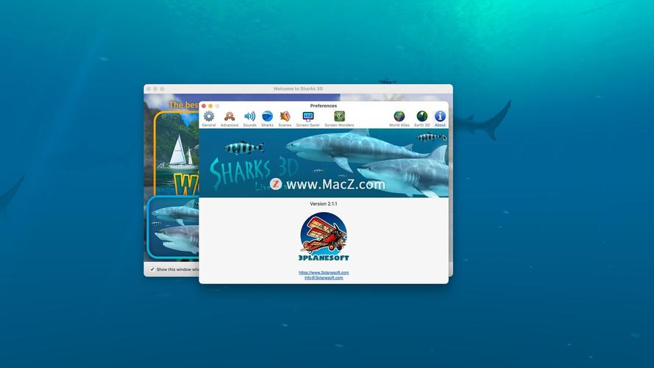Click the Preferences window title
654x368 pixels.
pyautogui.click(x=324, y=106)
